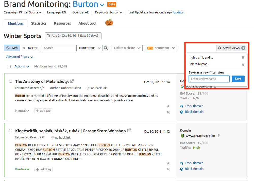Focus the mentions Search field
Screen dimensions: 254x181
click(x=59, y=48)
